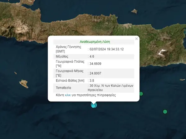This screenshot has height=139, width=186.
Task: Click the Γεωγραφικό Πλάτος [°N] label
Action: (x=70, y=64)
